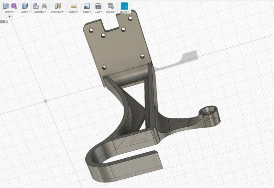The height and width of the screenshot is (188, 274).
Task: Click the origin point marker in the viewport
Action: point(45,101)
